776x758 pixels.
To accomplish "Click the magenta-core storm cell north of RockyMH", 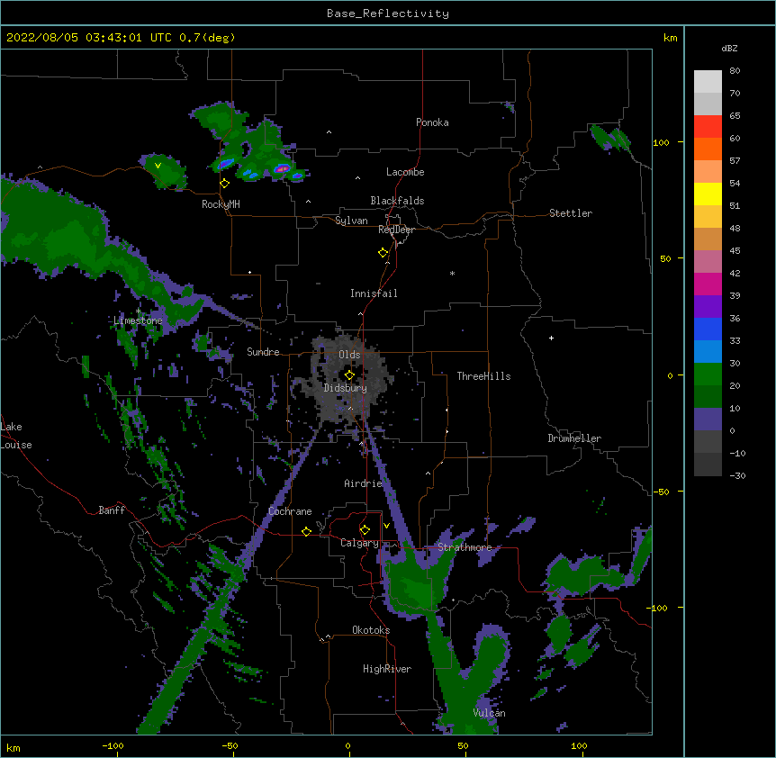I will (283, 168).
